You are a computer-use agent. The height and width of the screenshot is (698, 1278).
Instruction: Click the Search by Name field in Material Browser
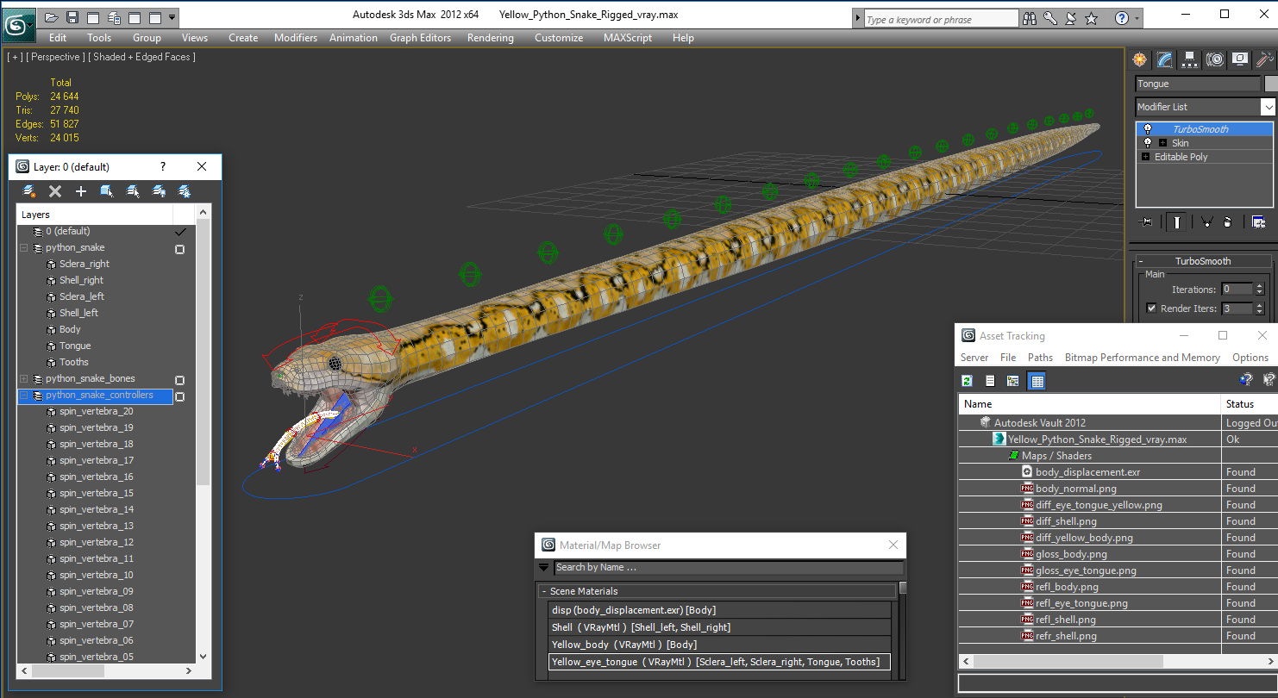coord(729,567)
